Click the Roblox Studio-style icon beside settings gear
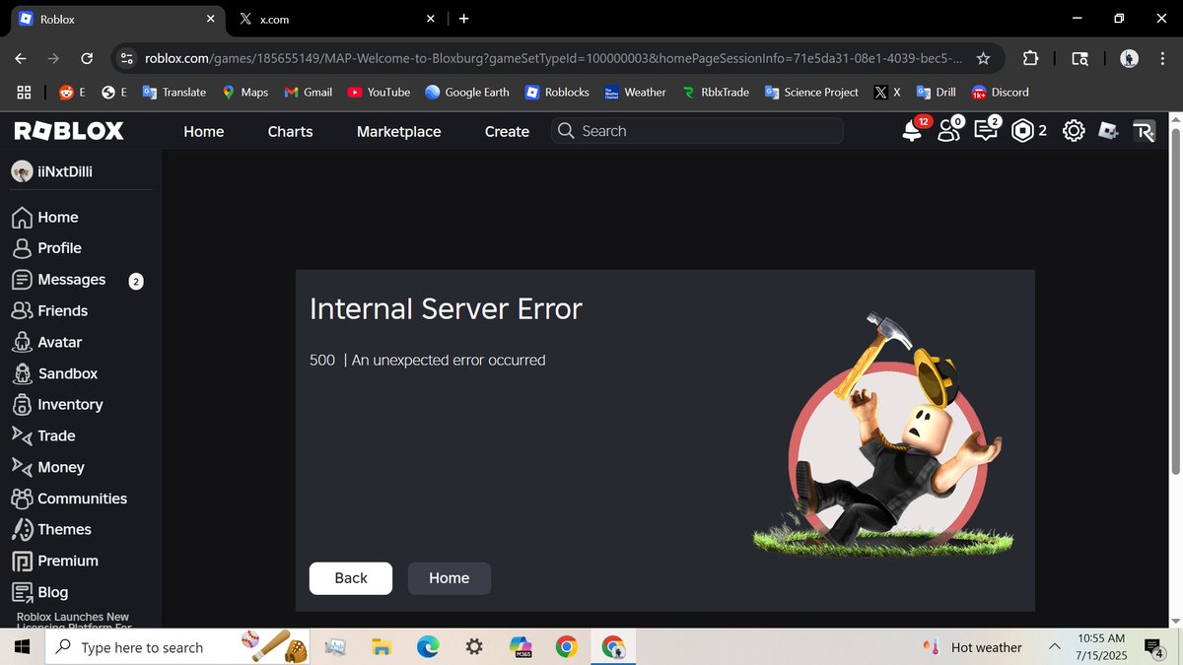This screenshot has width=1183, height=665. coord(1109,131)
